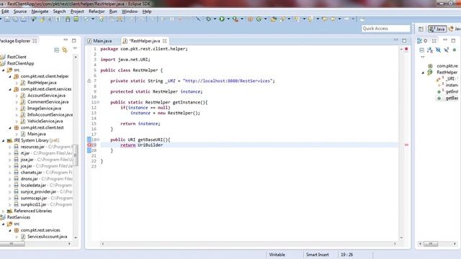Open the Refactor menu
The image size is (461, 259).
click(97, 12)
